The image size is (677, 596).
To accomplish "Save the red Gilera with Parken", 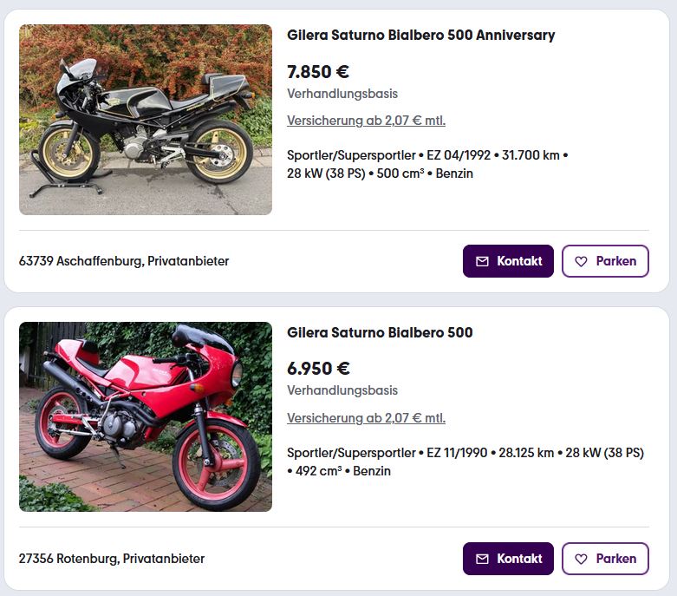I will pos(605,559).
